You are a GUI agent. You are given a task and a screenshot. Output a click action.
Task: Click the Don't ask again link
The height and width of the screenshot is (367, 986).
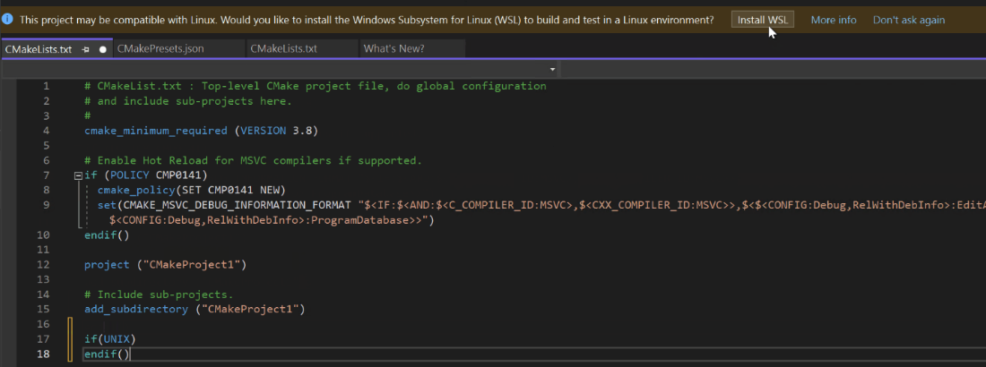click(x=909, y=20)
